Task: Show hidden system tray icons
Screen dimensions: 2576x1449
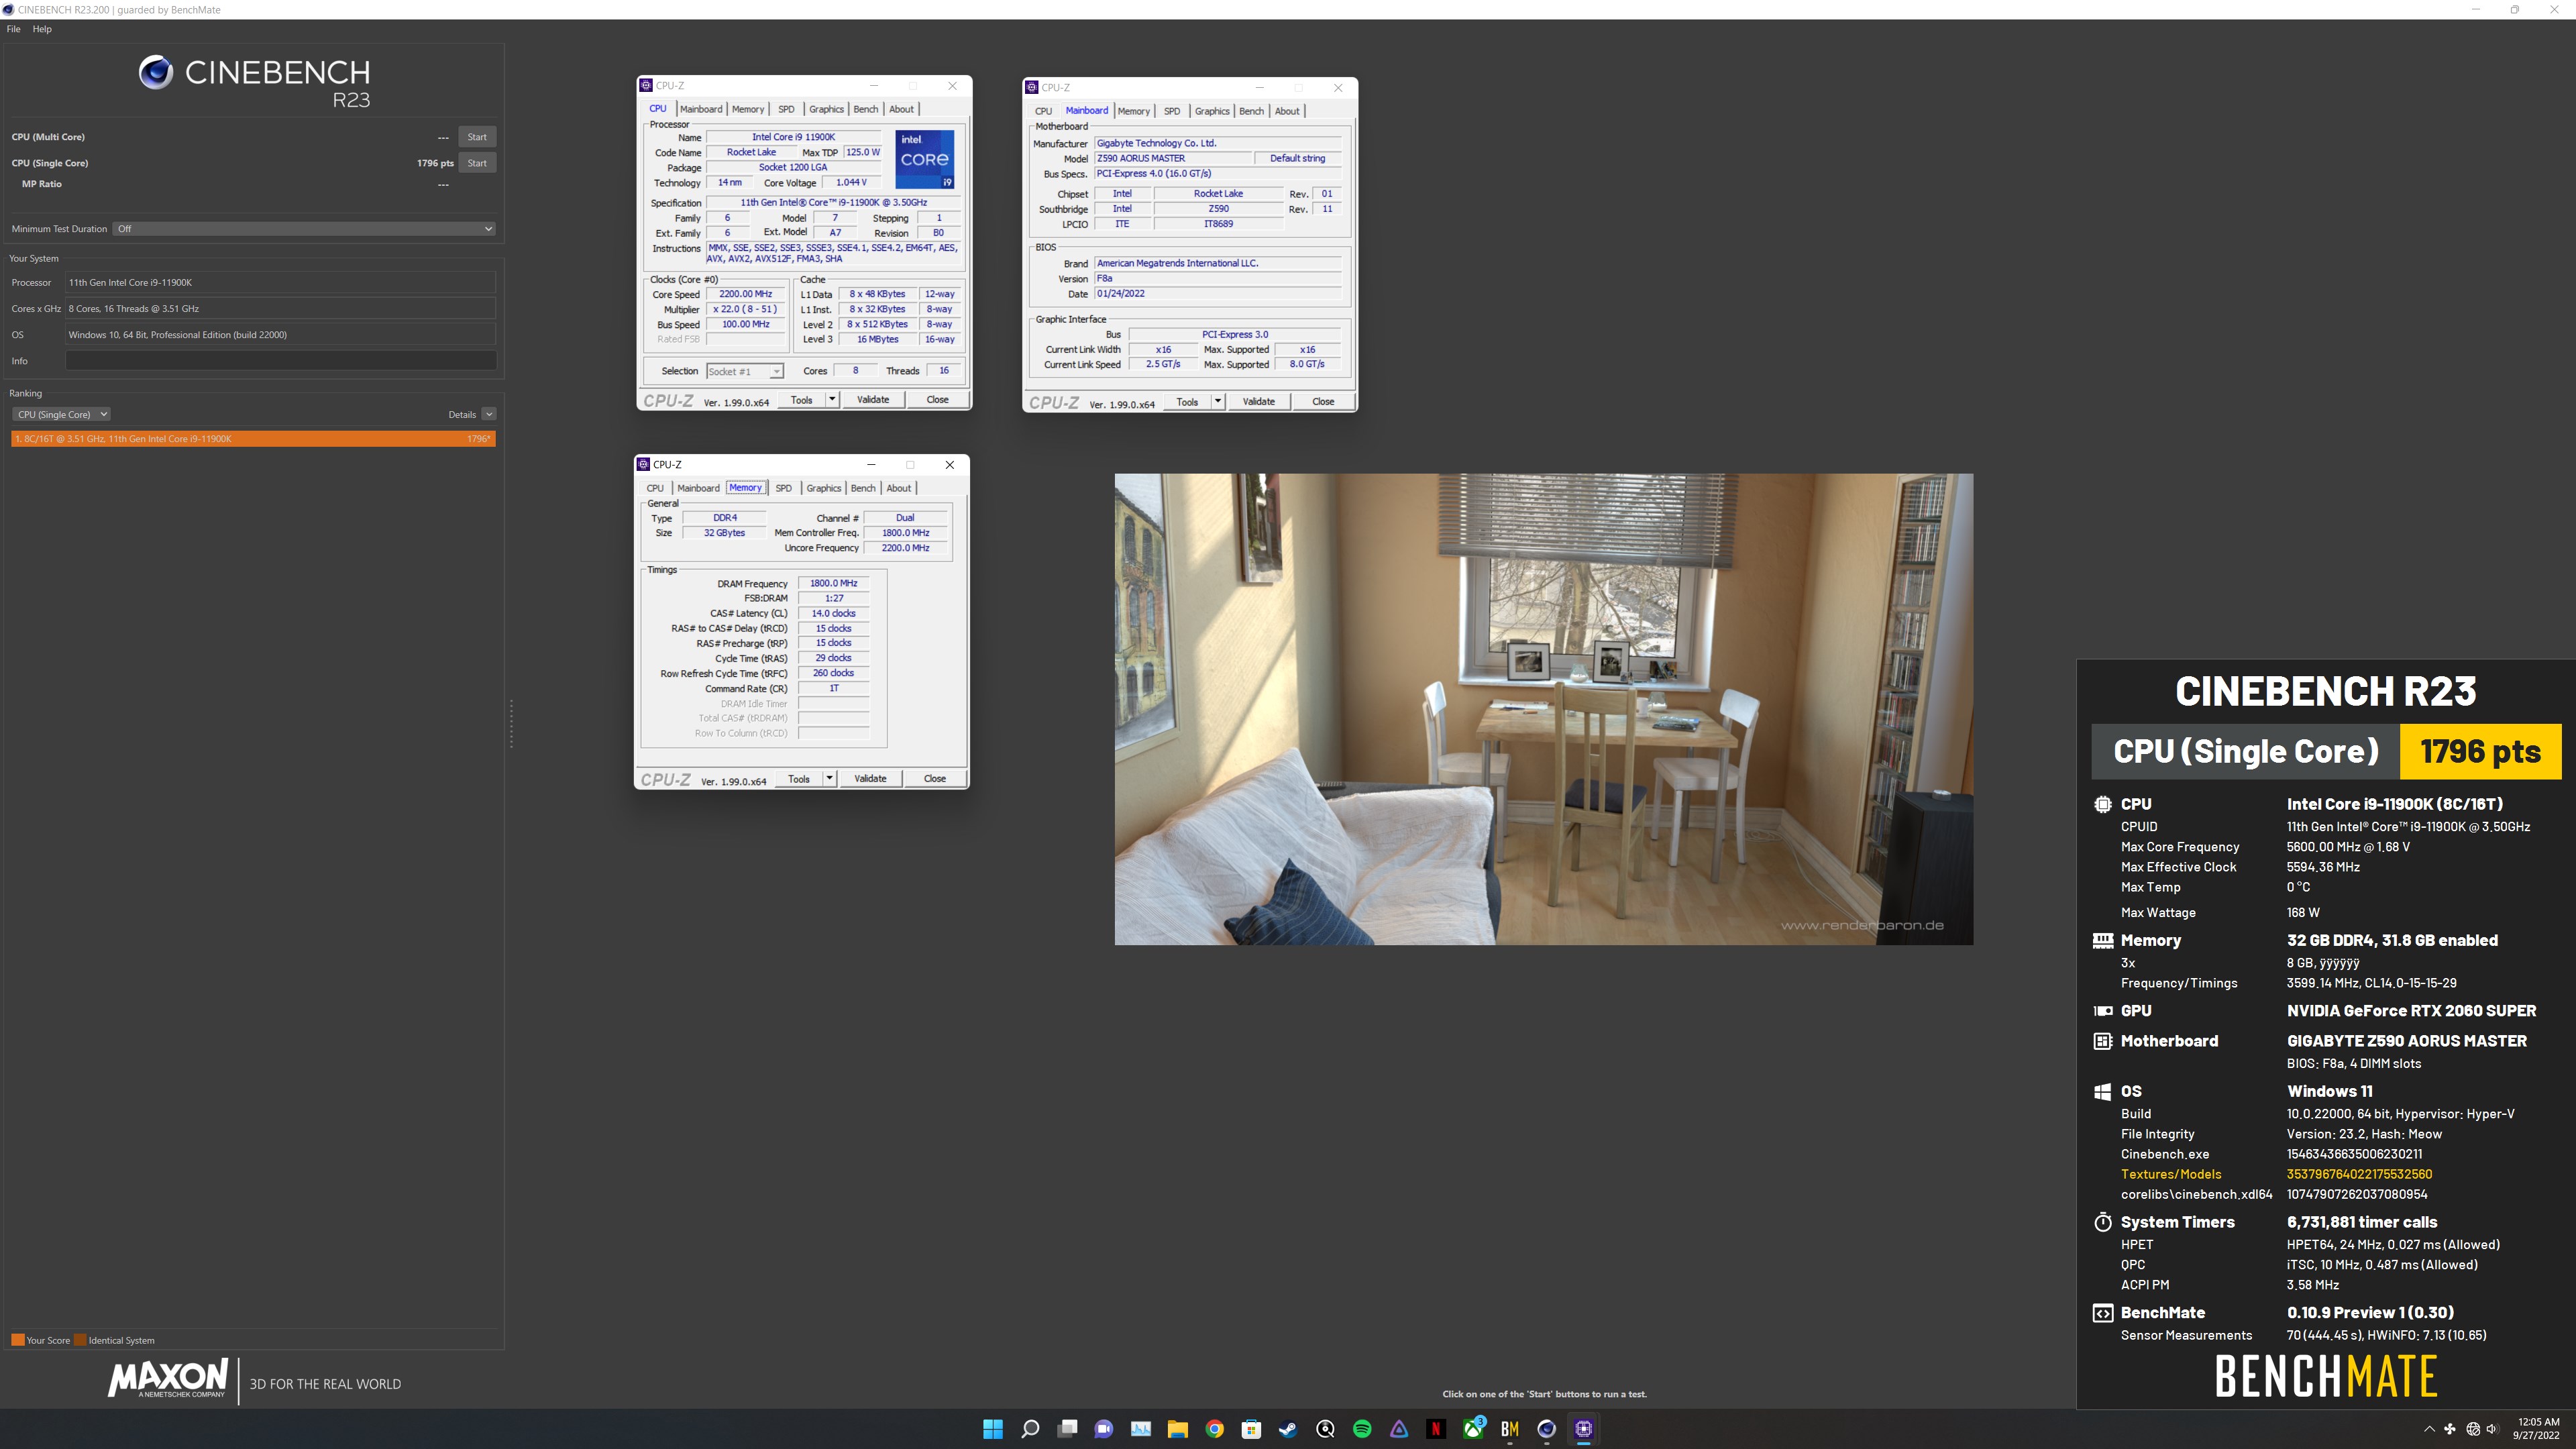Action: (x=2430, y=1429)
